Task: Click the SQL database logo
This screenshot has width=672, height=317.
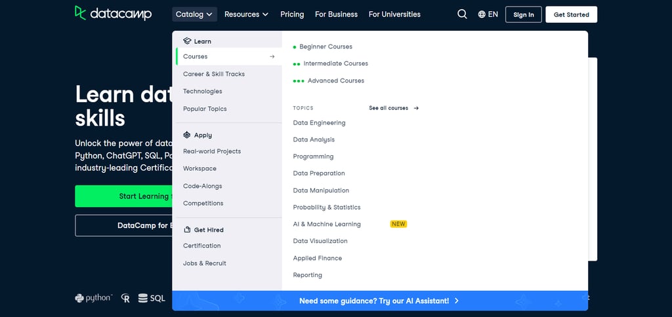Action: [x=152, y=298]
